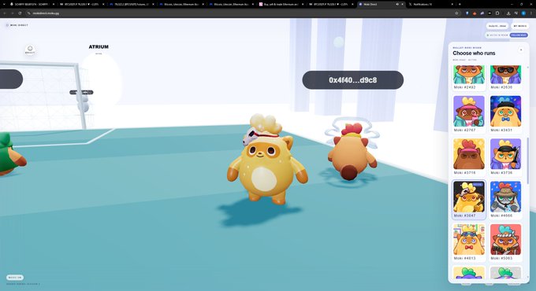Switch to the first browser tab
Viewport: 536px width, 291px height.
tap(32, 5)
